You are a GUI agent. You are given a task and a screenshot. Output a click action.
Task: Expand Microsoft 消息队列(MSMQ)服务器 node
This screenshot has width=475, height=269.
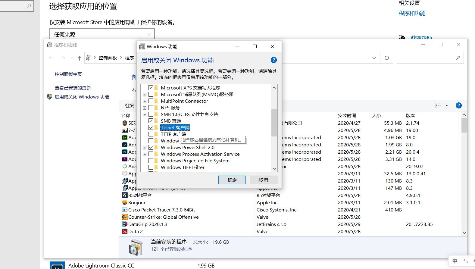click(x=145, y=95)
